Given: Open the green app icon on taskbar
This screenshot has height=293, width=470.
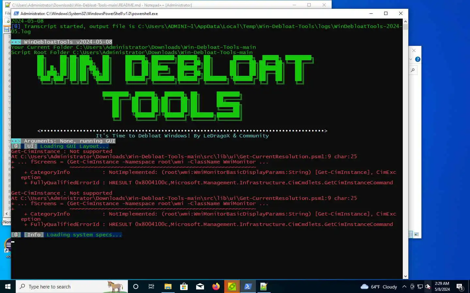Looking at the screenshot, I should coord(232,286).
